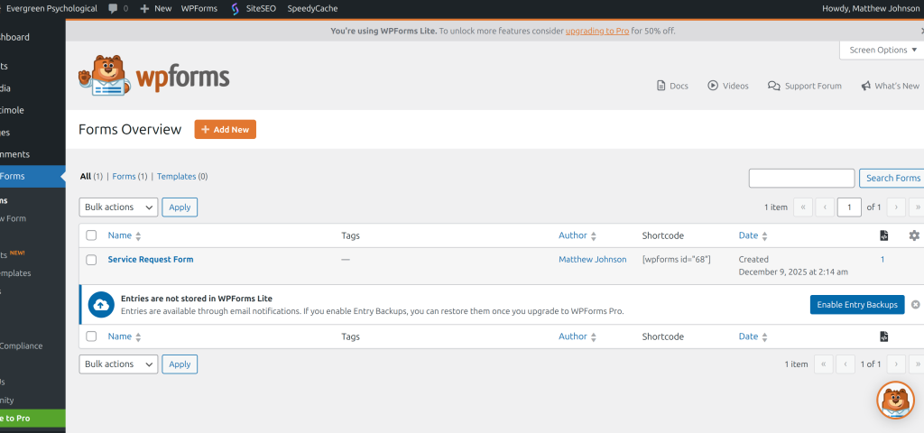Image resolution: width=924 pixels, height=433 pixels.
Task: Open the comments bubble icon in admin bar
Action: [113, 9]
